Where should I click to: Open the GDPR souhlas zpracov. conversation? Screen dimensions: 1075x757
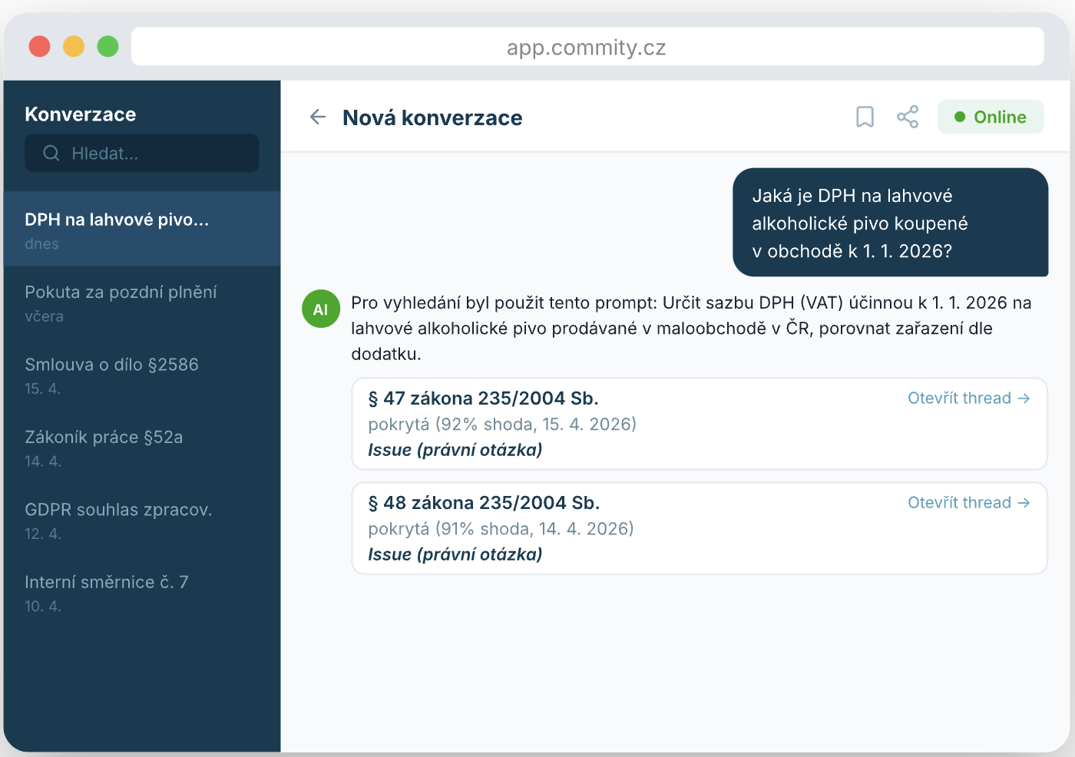142,521
